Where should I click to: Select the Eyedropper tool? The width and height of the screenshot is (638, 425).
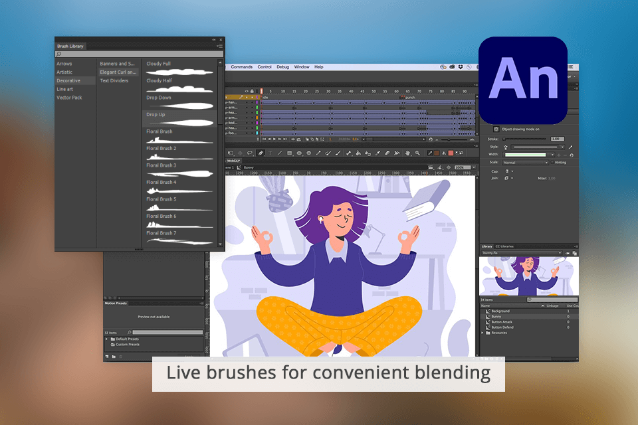[377, 153]
